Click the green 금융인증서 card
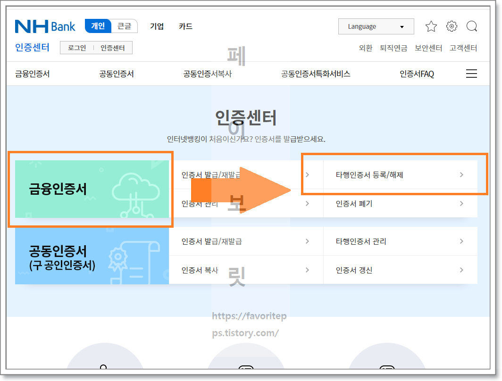The height and width of the screenshot is (381, 502). coord(92,189)
